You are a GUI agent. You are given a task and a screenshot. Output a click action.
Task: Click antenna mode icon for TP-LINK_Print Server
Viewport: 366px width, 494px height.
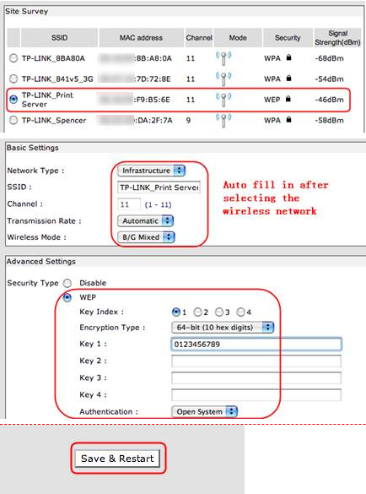click(223, 100)
